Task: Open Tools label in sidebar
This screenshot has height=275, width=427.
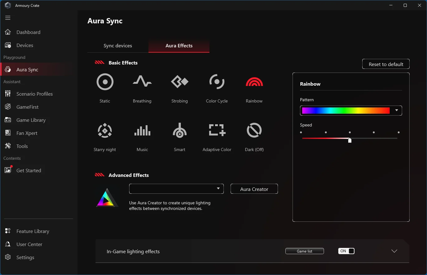Action: tap(22, 146)
